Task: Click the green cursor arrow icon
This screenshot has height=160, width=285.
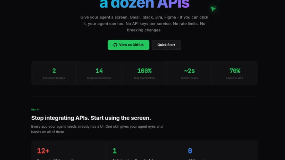Action: pyautogui.click(x=213, y=9)
